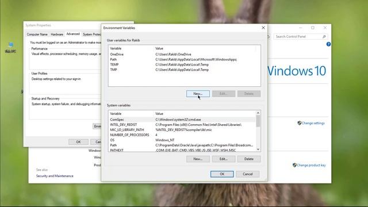Click scroll-up arrow in System variables list

tap(258, 113)
